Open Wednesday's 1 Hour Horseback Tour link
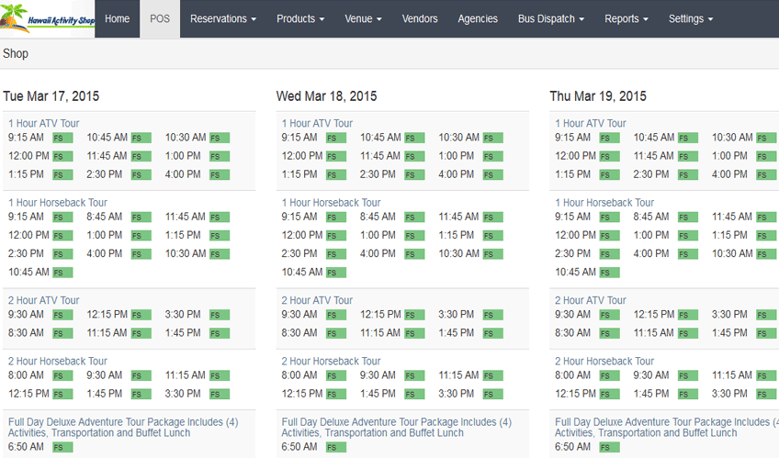 [x=331, y=203]
